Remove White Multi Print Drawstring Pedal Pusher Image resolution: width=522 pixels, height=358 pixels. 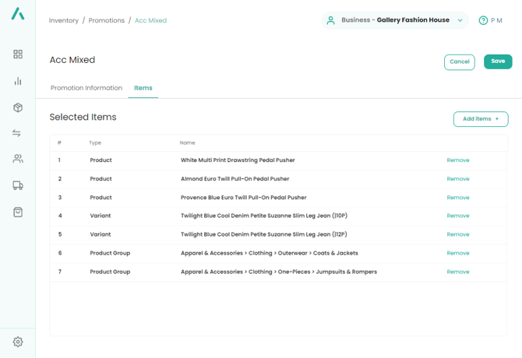[x=458, y=160]
